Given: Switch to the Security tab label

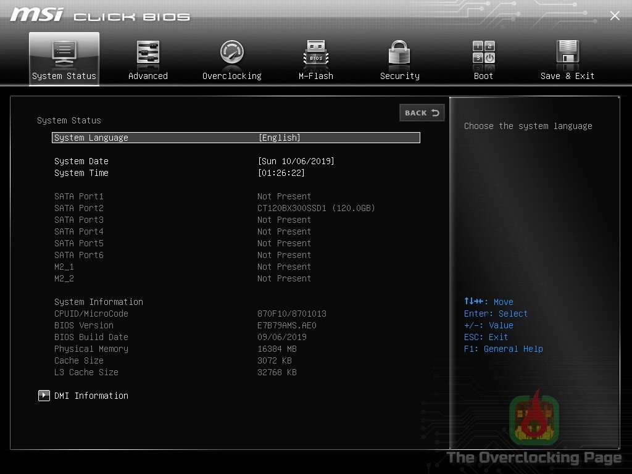Looking at the screenshot, I should (399, 76).
